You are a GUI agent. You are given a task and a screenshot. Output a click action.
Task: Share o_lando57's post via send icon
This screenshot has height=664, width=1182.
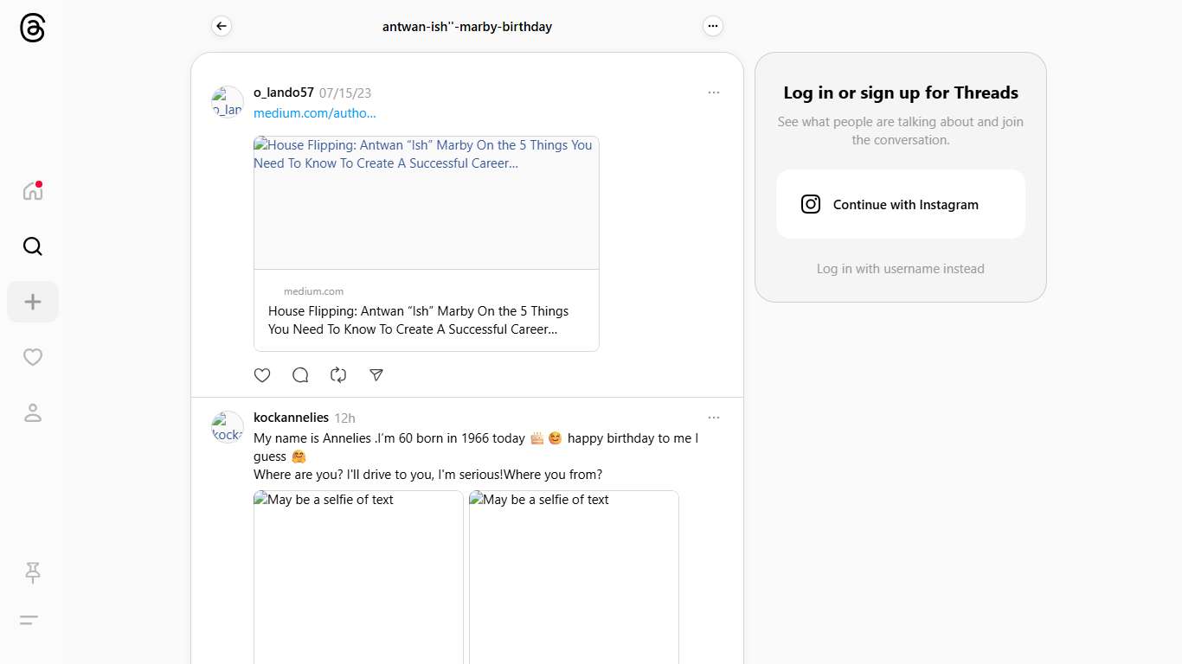tap(376, 375)
